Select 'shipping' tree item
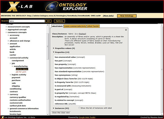 pyautogui.click(x=16, y=86)
